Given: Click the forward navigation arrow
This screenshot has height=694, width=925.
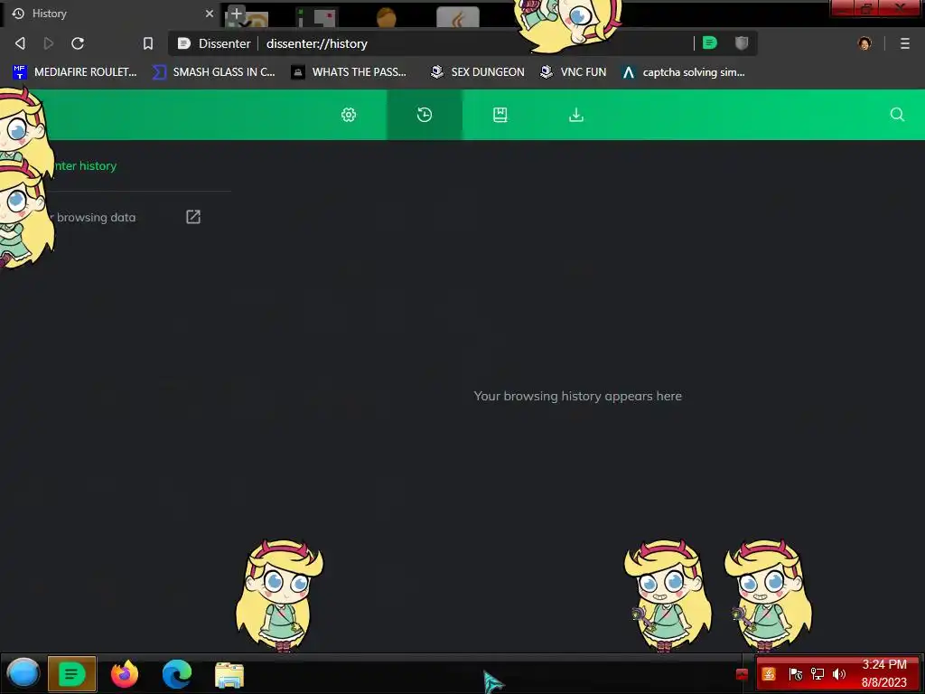Looking at the screenshot, I should pyautogui.click(x=49, y=43).
